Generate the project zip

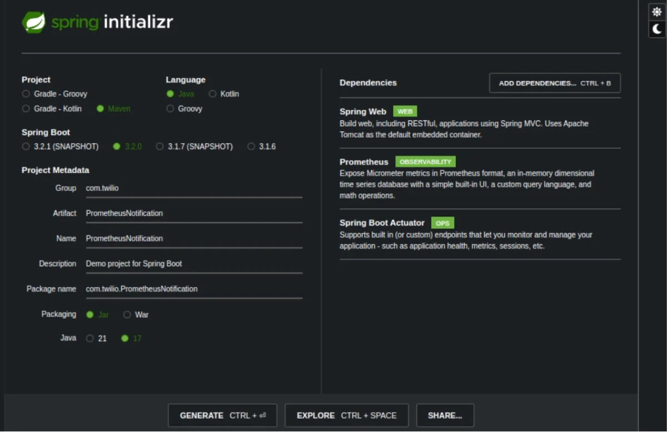[x=222, y=415]
